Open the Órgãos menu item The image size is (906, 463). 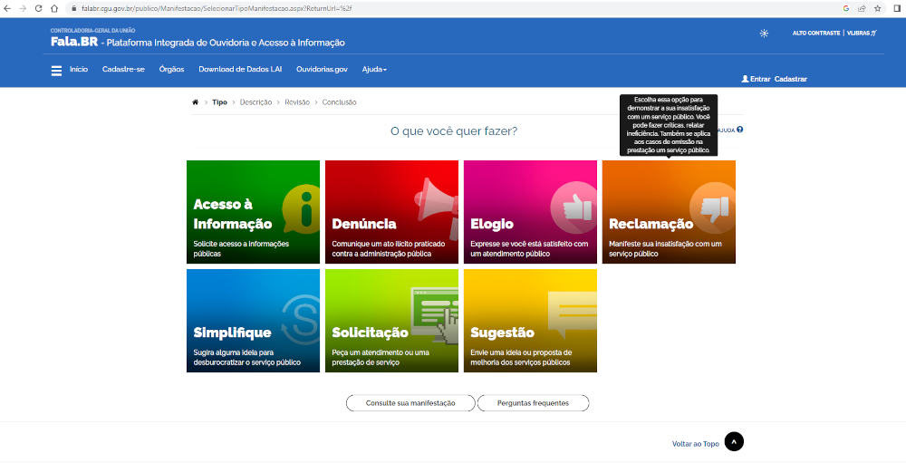[171, 70]
